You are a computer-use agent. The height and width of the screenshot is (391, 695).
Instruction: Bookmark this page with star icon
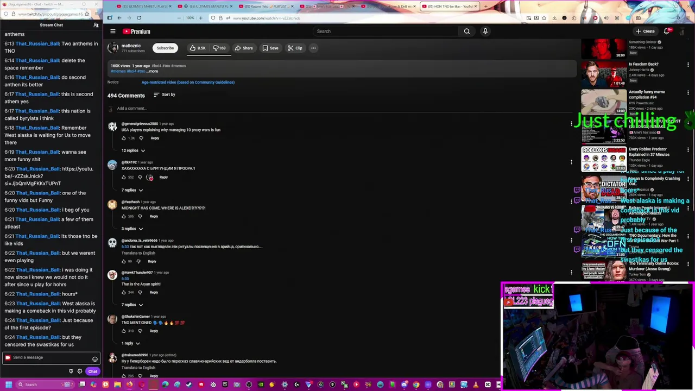point(544,18)
